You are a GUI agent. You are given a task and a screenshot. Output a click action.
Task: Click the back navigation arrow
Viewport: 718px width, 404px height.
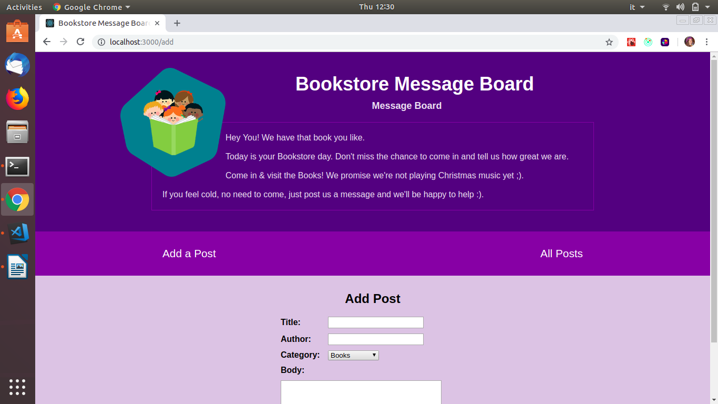(x=47, y=42)
